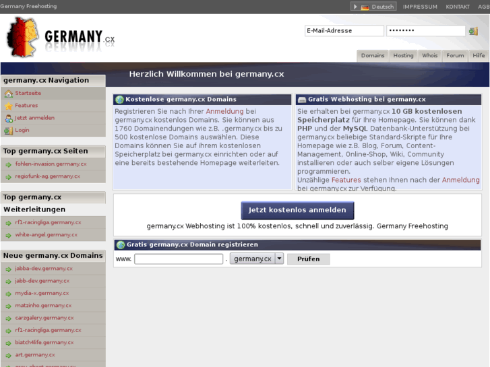Image resolution: width=490 pixels, height=367 pixels.
Task: Follow Features link in Webhosting box
Action: click(346, 180)
